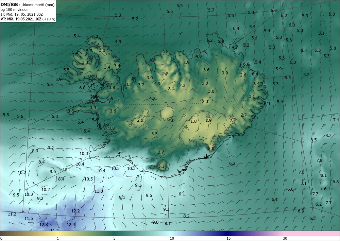Viewport: 340px width, 241px height.
Task: Click the 8.3 value on the map
Action: [x=35, y=151]
